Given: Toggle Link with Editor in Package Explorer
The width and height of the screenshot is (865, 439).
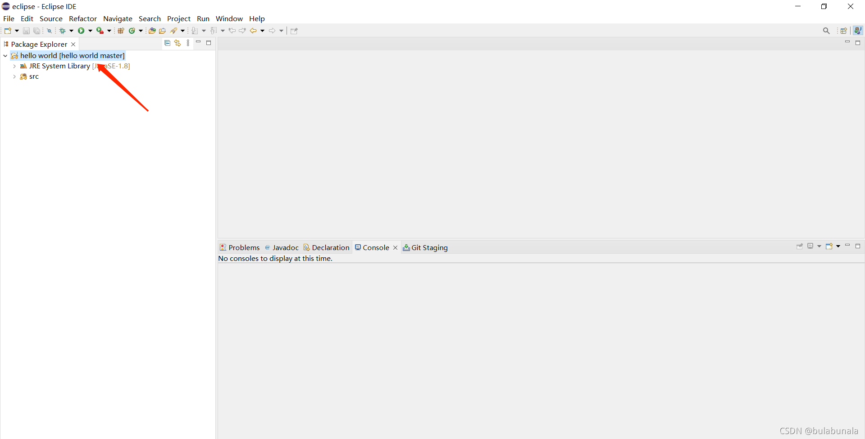Looking at the screenshot, I should coord(178,43).
